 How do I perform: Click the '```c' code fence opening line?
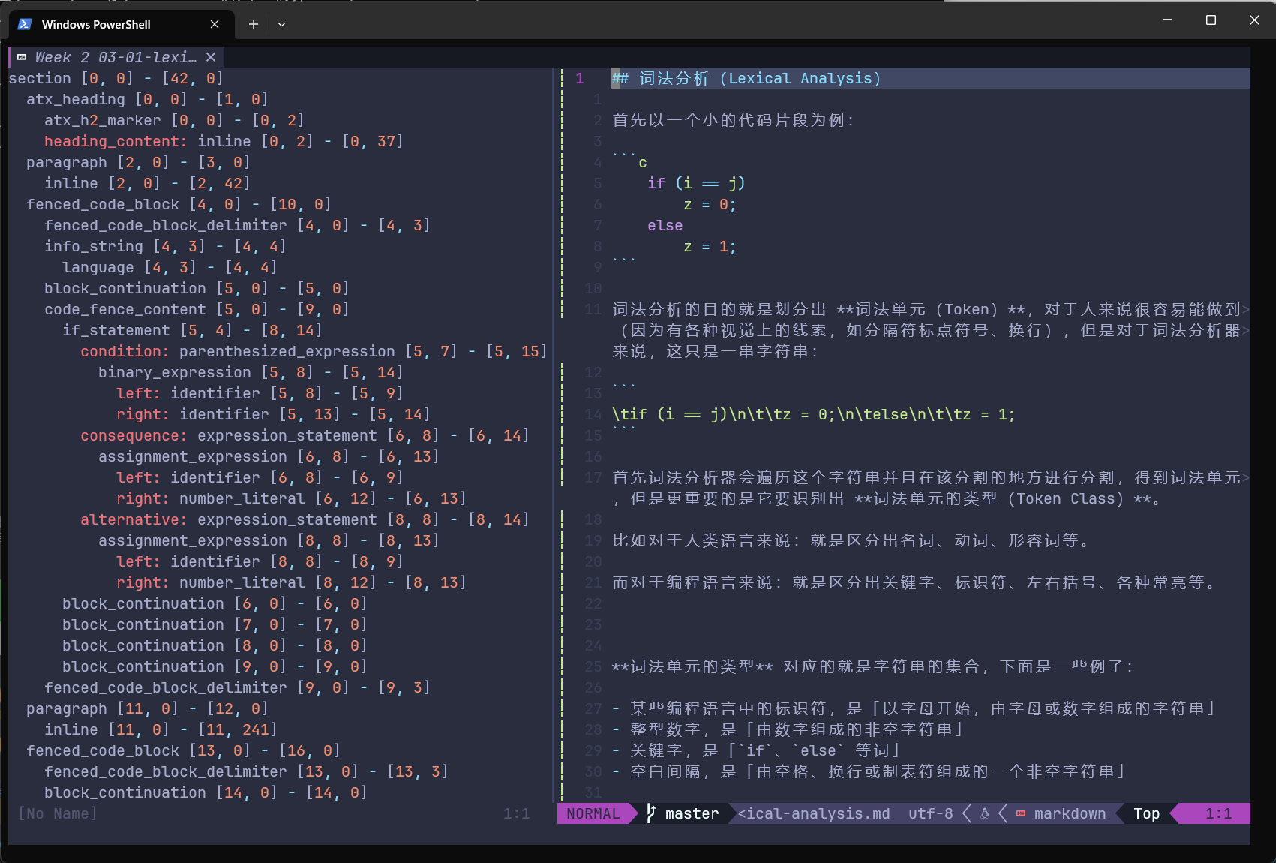point(629,161)
